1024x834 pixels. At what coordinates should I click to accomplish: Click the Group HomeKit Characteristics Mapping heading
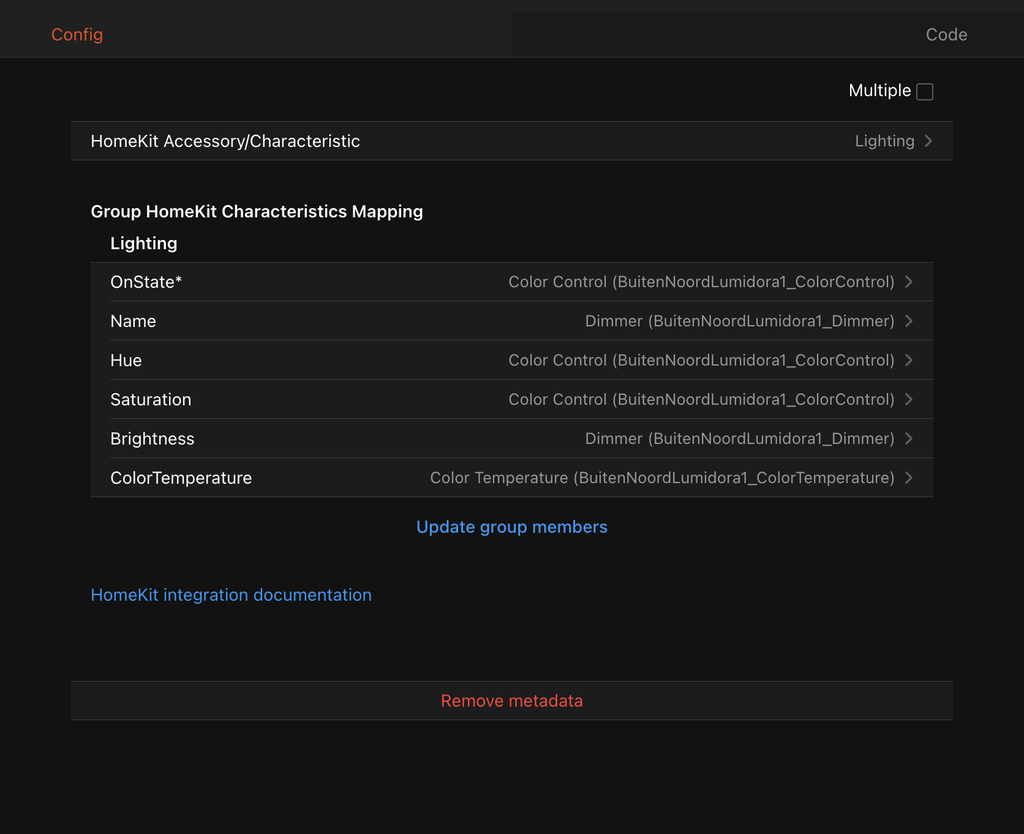256,211
